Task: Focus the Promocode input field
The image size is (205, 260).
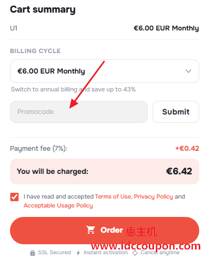Action: (79, 112)
